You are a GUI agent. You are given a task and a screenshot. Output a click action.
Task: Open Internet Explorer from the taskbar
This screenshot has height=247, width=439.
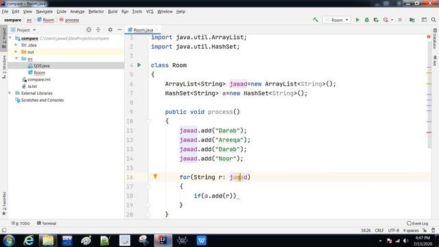coord(29,241)
